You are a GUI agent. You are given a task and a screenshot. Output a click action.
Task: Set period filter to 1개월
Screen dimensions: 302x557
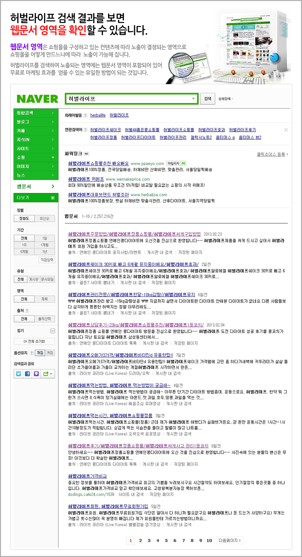[x=45, y=245]
